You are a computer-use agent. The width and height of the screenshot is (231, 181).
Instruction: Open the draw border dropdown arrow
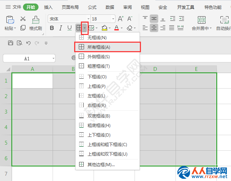tap(97, 28)
